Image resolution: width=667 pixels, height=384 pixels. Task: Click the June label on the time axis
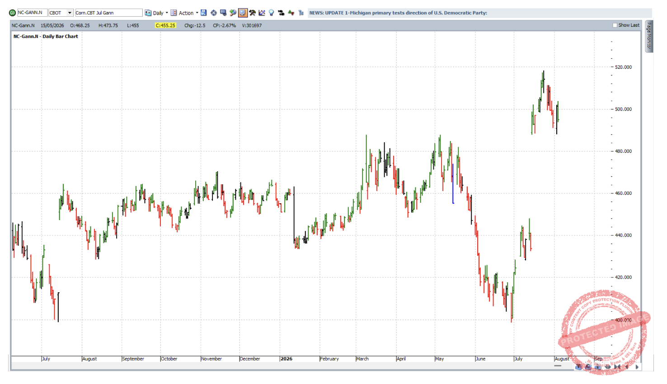coord(481,359)
